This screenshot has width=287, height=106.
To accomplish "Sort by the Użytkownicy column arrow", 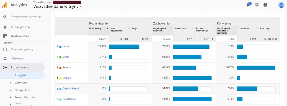I will click(x=107, y=28).
